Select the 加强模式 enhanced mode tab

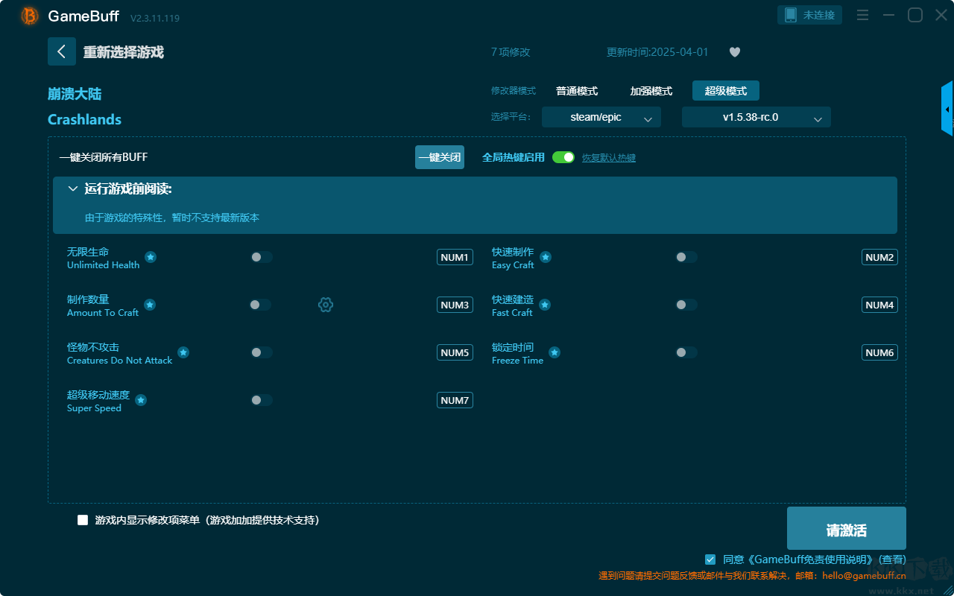coord(651,91)
